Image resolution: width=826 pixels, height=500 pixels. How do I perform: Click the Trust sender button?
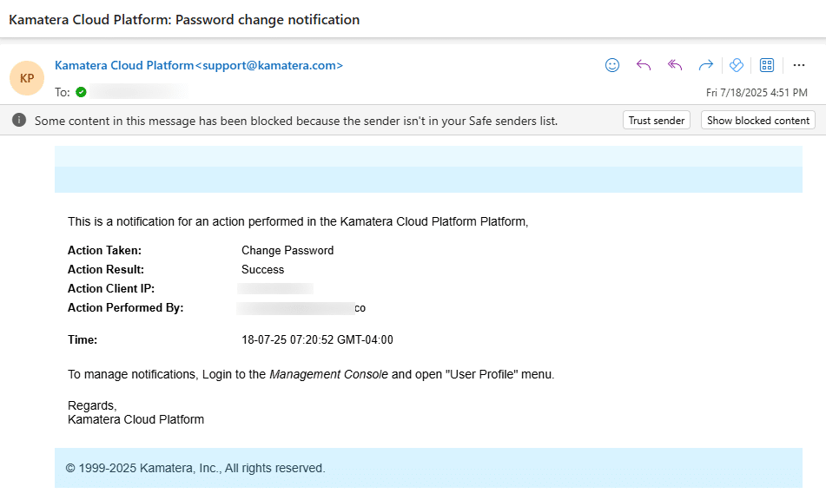[x=656, y=120]
